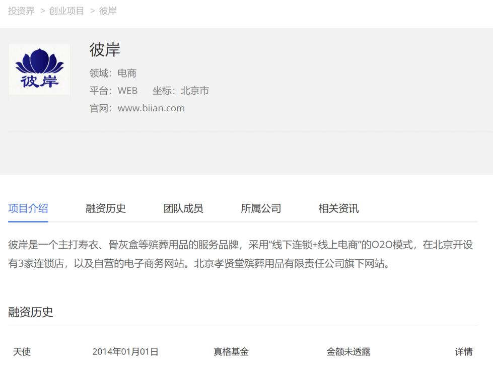Click the 金额未透露 amount cell

click(348, 351)
